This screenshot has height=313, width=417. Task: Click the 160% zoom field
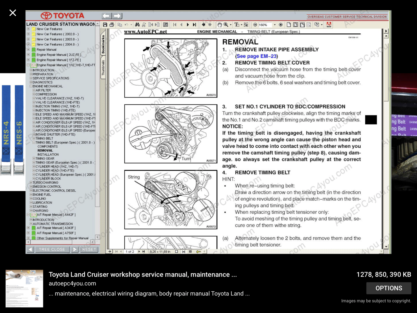coord(265,25)
